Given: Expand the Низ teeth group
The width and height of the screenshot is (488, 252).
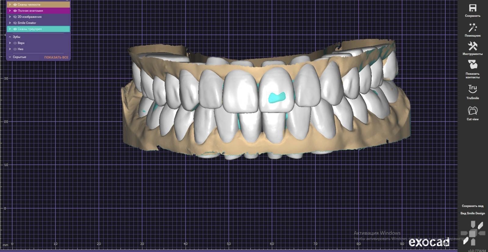Looking at the screenshot, I should click(x=10, y=49).
